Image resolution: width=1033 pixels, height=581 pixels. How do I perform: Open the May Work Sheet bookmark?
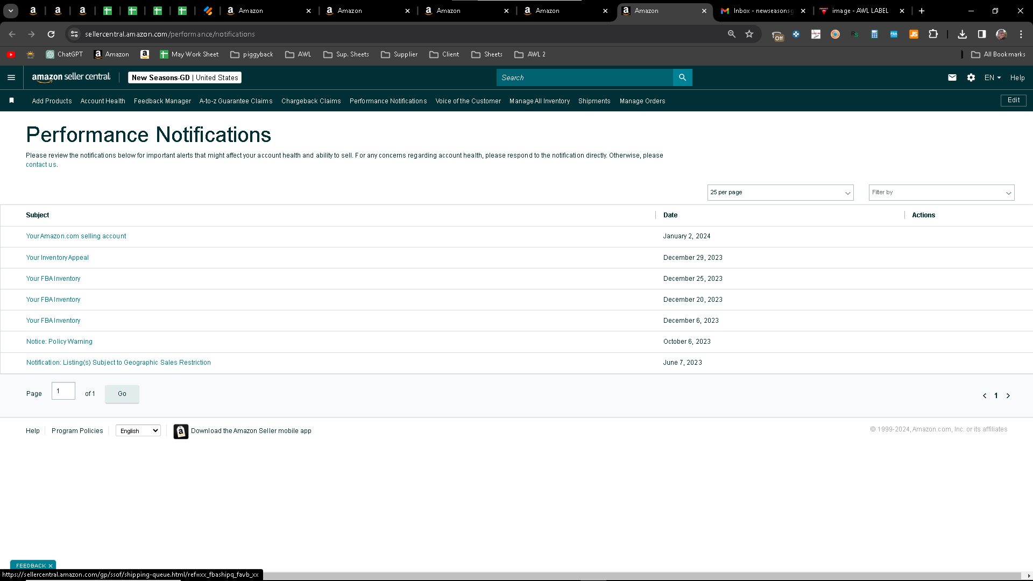(189, 54)
